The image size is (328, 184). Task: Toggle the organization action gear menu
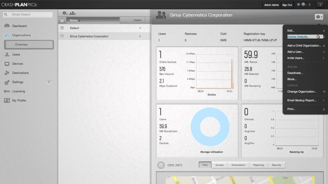319,17
